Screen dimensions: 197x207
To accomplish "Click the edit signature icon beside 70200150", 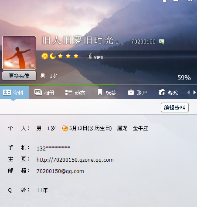I will point(162,42).
